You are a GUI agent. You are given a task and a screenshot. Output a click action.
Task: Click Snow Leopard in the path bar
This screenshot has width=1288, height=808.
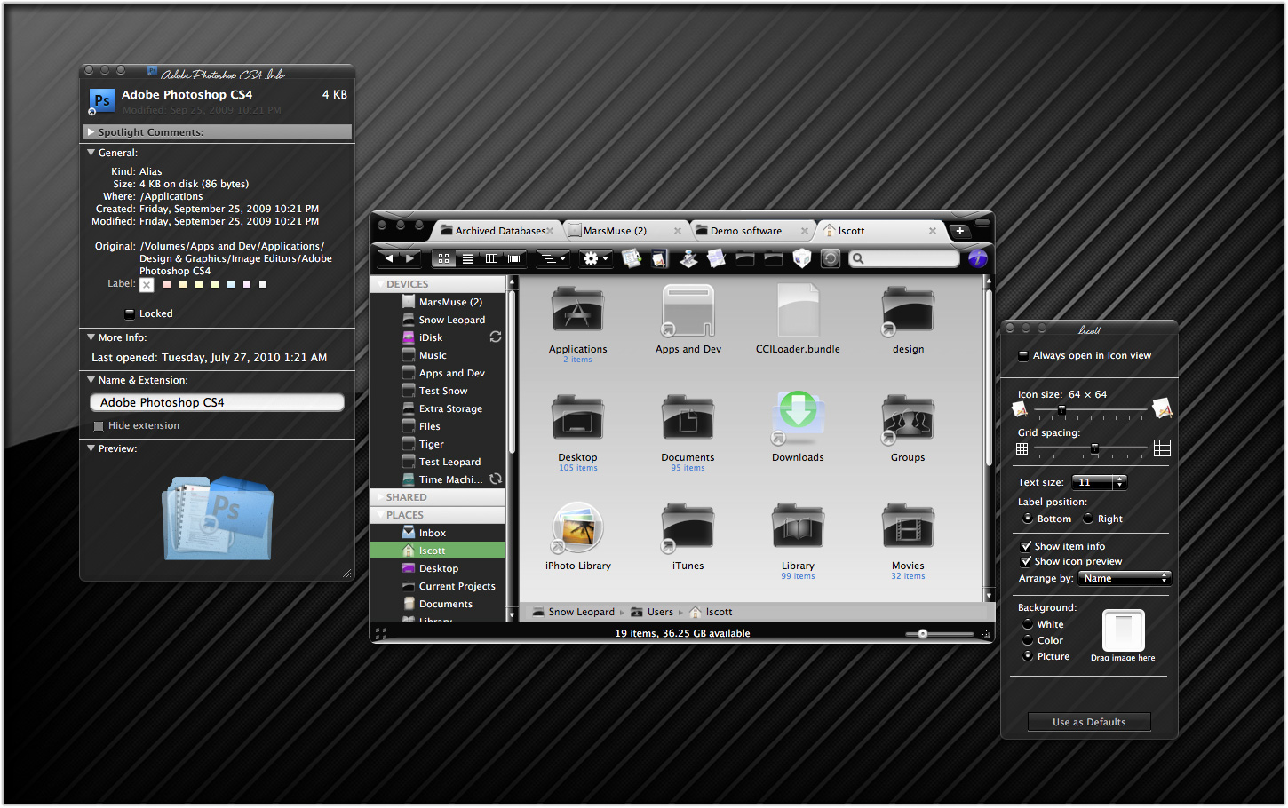573,612
